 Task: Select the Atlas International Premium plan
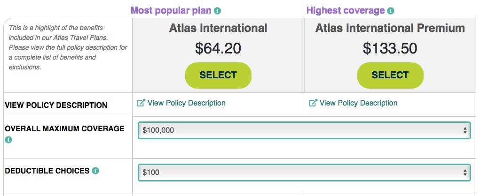click(390, 75)
